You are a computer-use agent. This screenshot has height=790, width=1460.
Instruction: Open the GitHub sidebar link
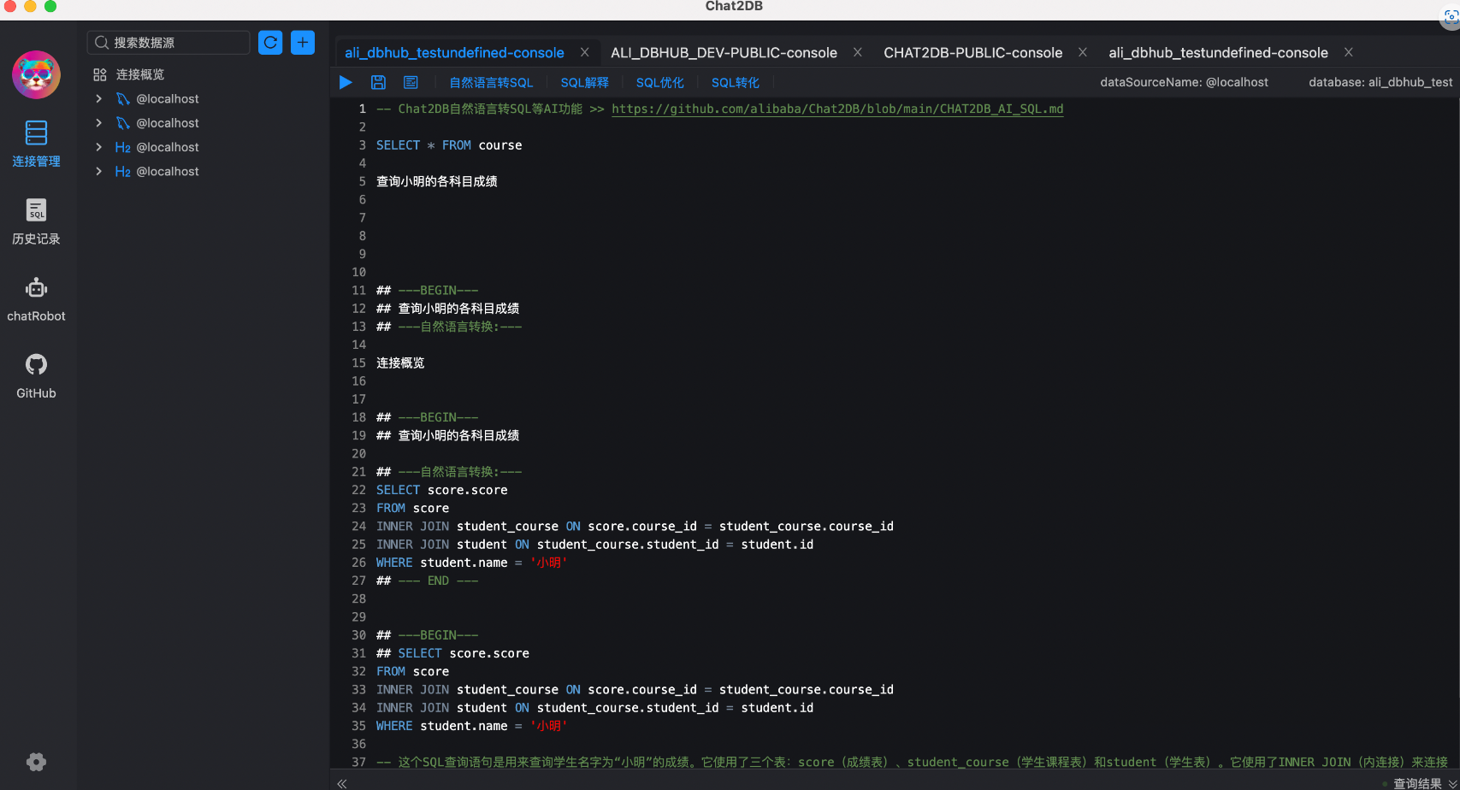36,376
